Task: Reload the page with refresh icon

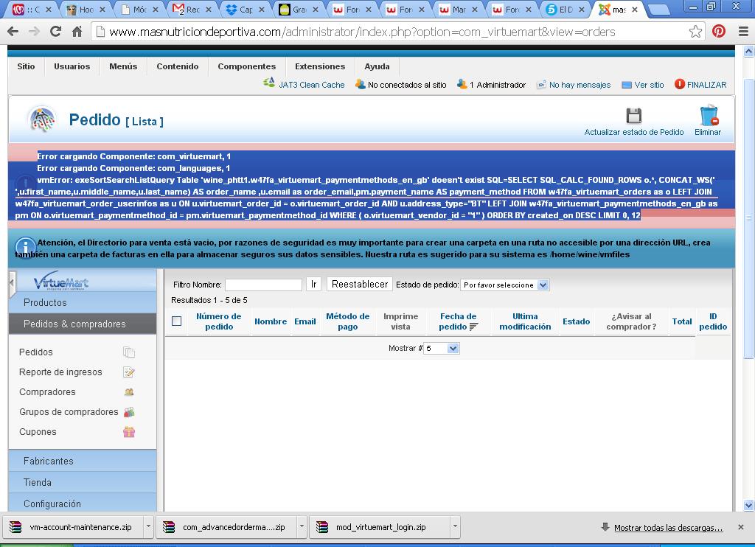Action: coord(56,32)
